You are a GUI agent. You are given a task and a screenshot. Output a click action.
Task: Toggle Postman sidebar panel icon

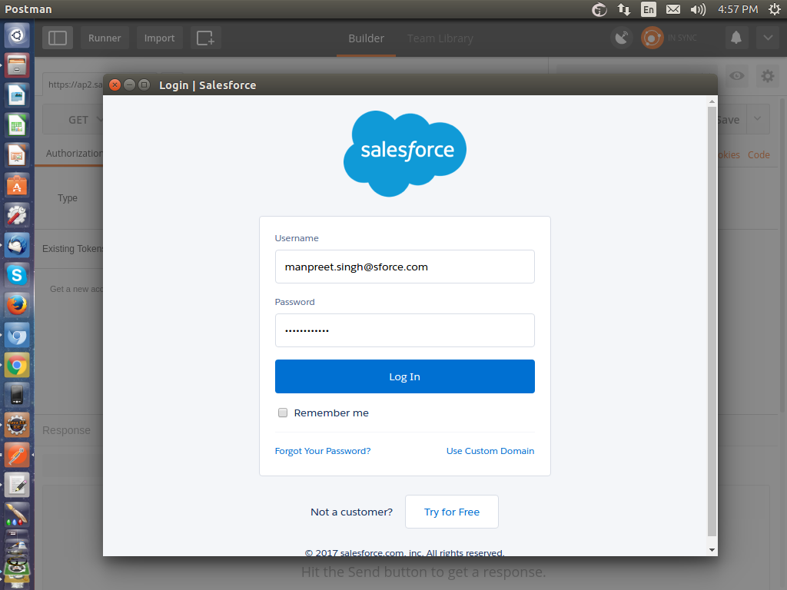coord(58,38)
